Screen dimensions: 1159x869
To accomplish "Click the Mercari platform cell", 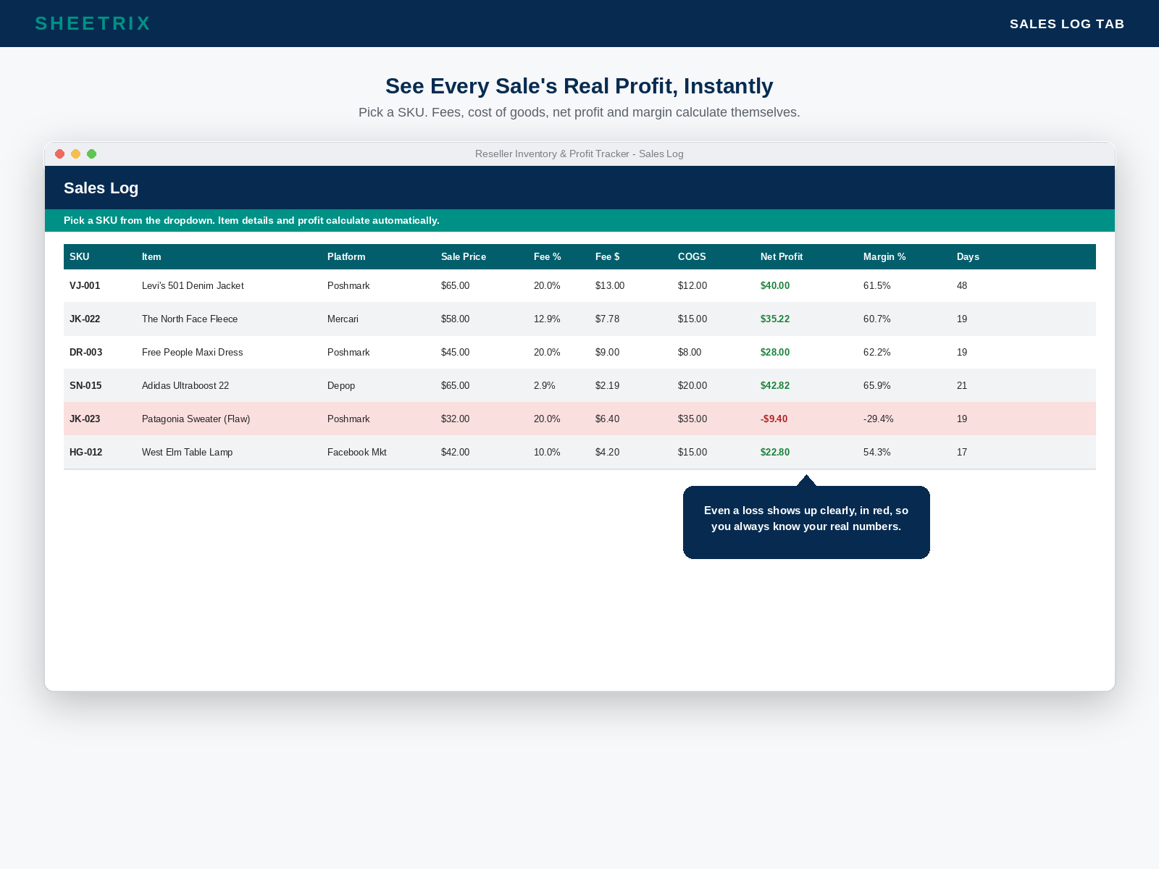I will [x=343, y=319].
